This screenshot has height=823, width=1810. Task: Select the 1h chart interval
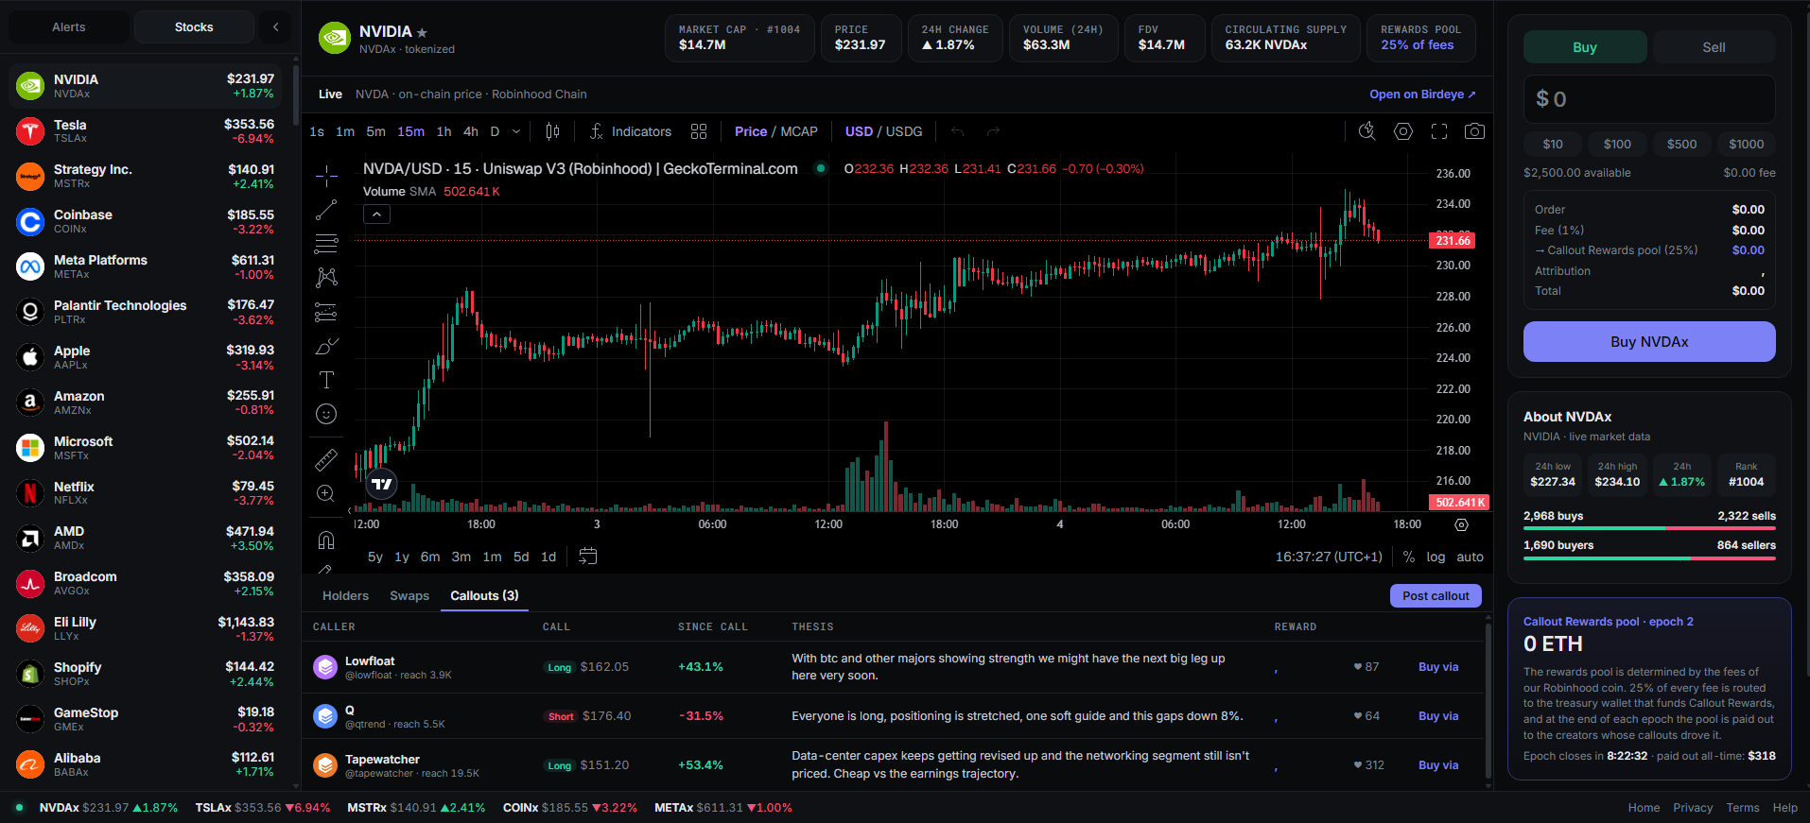[444, 131]
